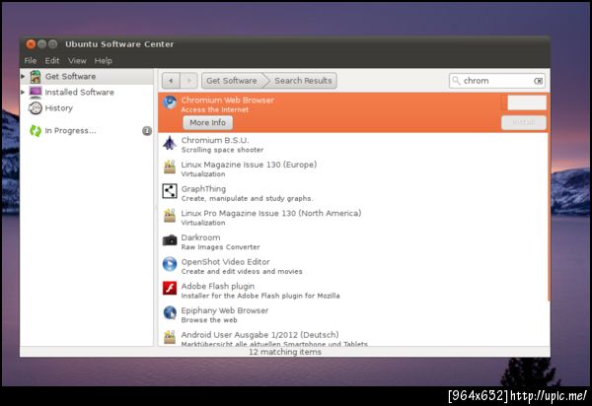Click the Installed Software monitor icon
This screenshot has height=406, width=592.
36,93
